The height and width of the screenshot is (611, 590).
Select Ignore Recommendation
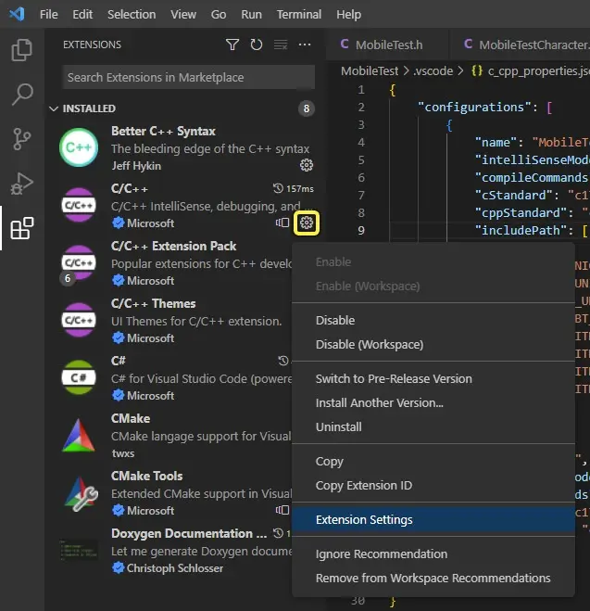(x=433, y=554)
